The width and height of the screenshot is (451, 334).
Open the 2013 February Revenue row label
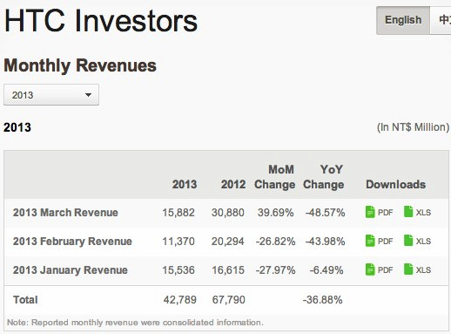(x=72, y=242)
